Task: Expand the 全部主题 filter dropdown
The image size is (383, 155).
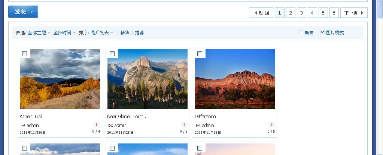Action: click(39, 32)
